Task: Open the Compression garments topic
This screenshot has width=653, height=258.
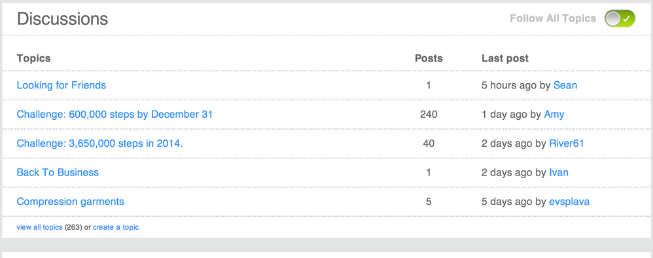Action: pos(71,202)
